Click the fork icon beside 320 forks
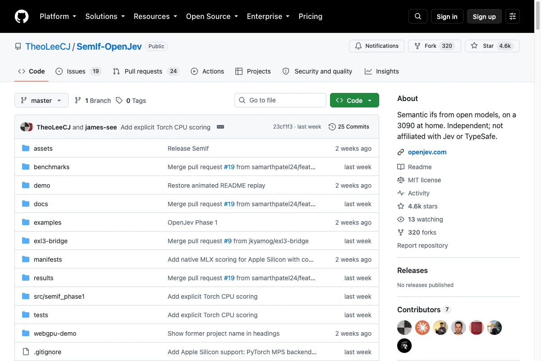541x361 pixels. (x=401, y=232)
